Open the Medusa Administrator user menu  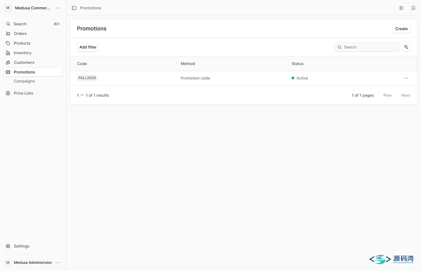(x=58, y=263)
